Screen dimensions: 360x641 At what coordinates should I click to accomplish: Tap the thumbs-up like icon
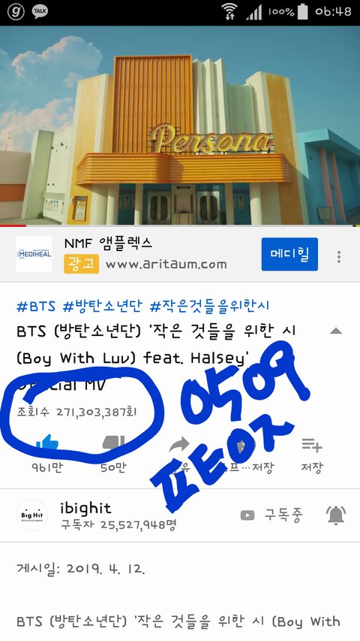tap(47, 445)
